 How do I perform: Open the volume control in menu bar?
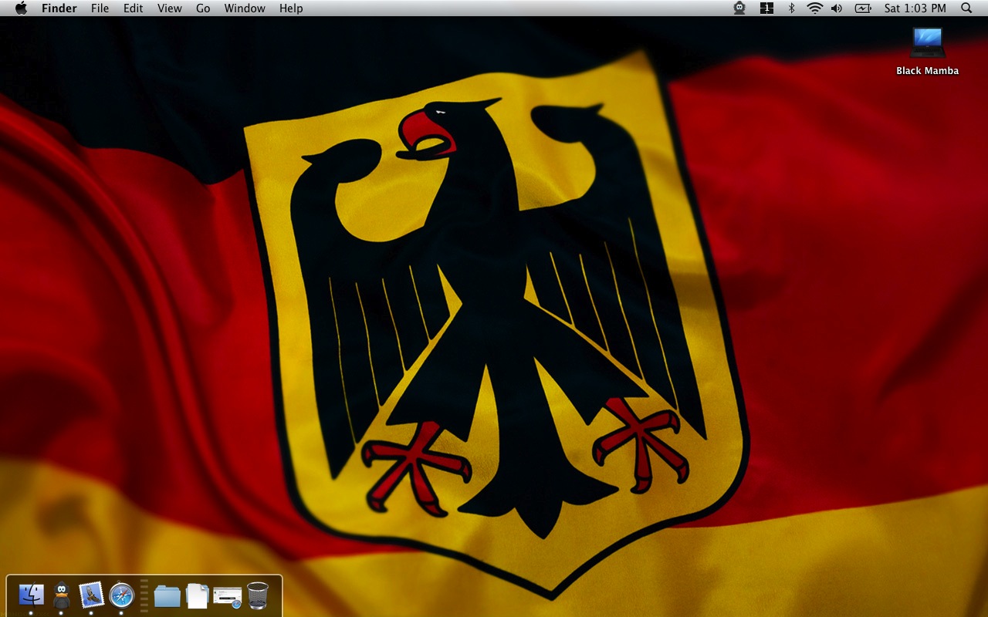click(x=837, y=8)
